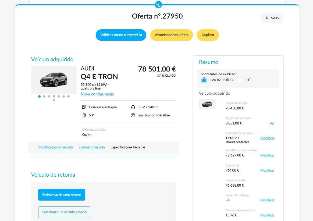Duplicate the offer with Duplicar

click(x=208, y=35)
